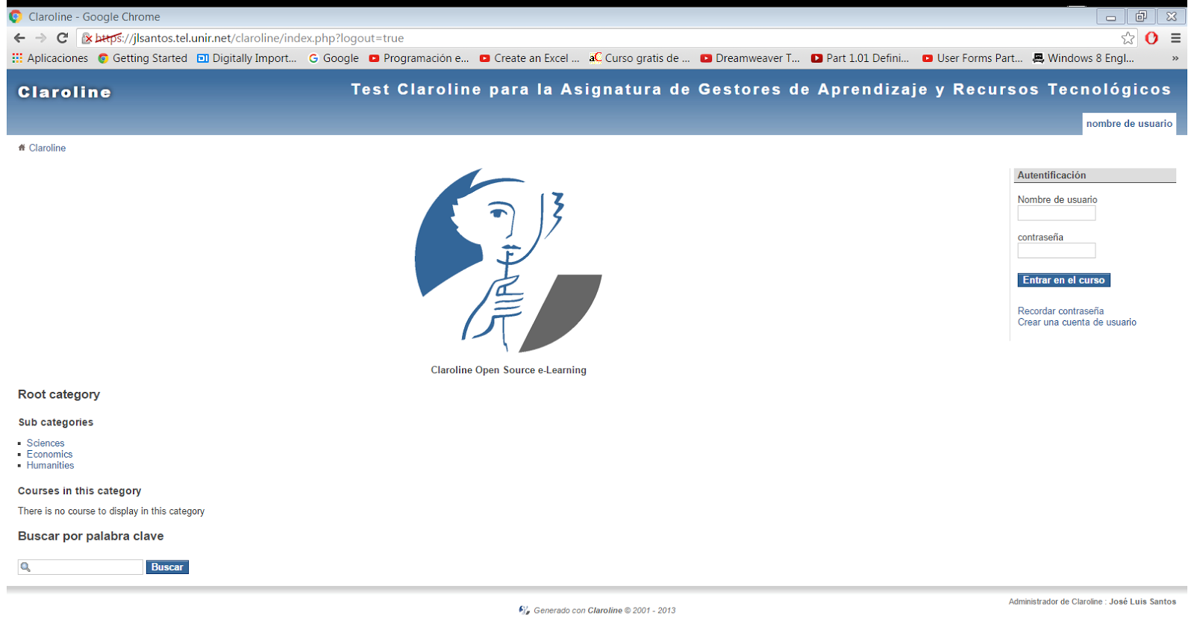Click the Entrar en el curso button
The width and height of the screenshot is (1194, 642).
[x=1063, y=280]
